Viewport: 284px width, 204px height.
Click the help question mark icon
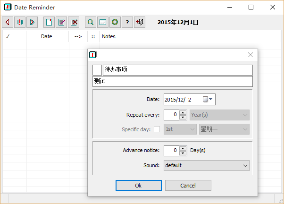(x=127, y=22)
